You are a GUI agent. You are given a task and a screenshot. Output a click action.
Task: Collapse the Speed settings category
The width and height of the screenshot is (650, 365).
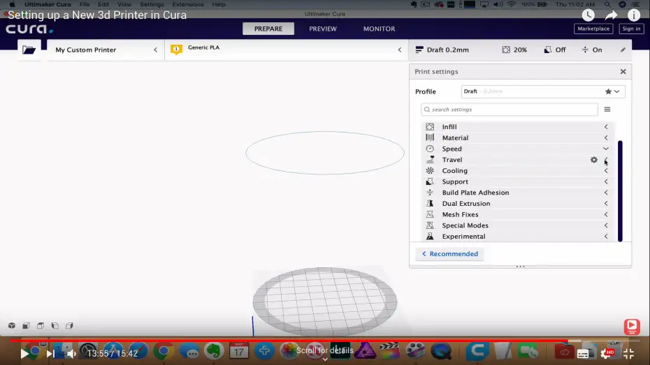coord(606,149)
